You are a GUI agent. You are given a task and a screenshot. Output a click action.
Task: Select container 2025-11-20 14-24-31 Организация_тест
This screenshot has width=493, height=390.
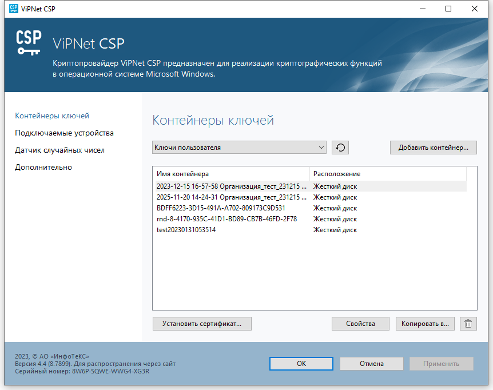click(x=311, y=197)
